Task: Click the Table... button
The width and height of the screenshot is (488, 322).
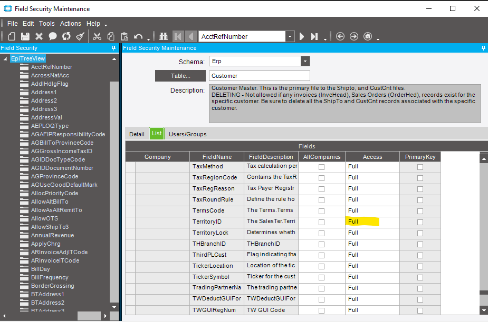Action: point(180,76)
